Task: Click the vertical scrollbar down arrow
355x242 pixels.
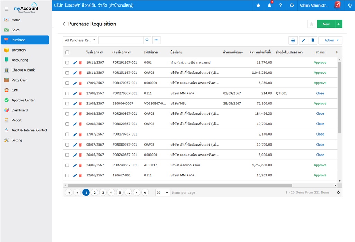Action: (340, 181)
